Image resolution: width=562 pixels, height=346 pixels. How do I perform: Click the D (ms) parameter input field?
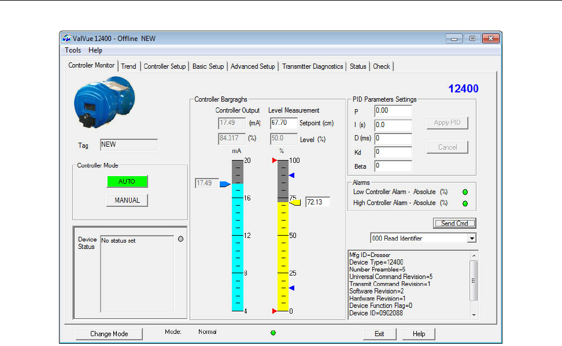point(393,139)
